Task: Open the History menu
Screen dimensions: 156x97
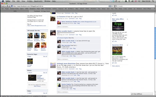Action: point(30,1)
